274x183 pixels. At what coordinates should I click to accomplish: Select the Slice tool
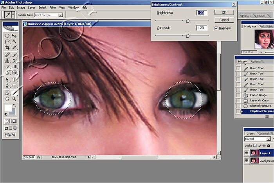(x=14, y=47)
